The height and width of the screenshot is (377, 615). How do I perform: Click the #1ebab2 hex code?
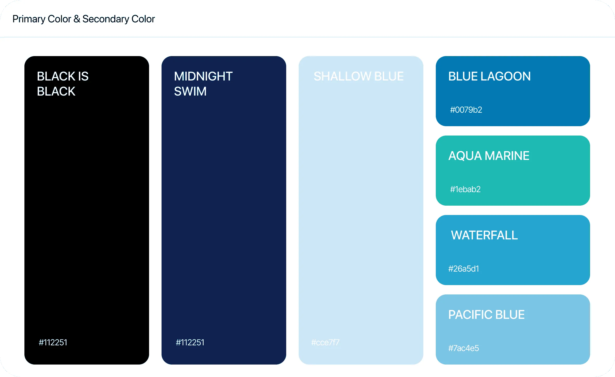click(465, 189)
